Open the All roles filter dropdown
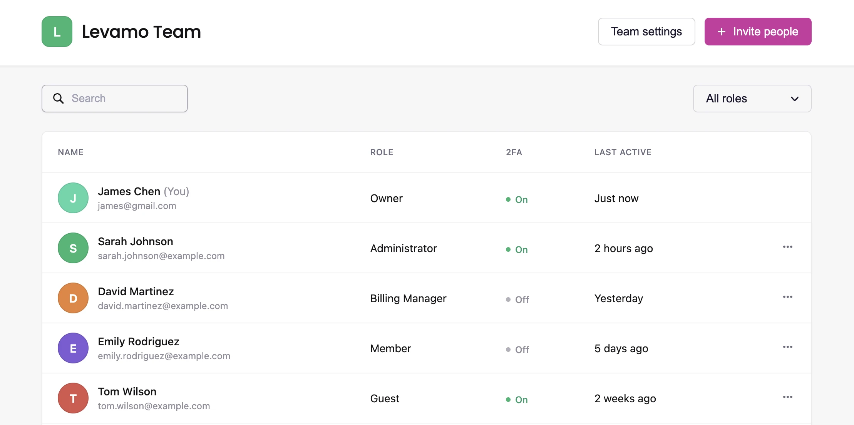Image resolution: width=854 pixels, height=425 pixels. coord(752,99)
